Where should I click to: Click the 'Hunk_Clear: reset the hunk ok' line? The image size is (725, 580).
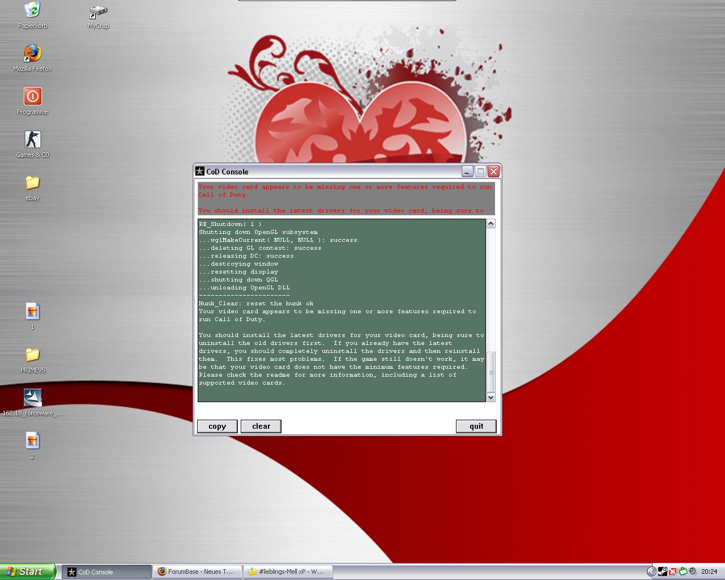(x=256, y=304)
